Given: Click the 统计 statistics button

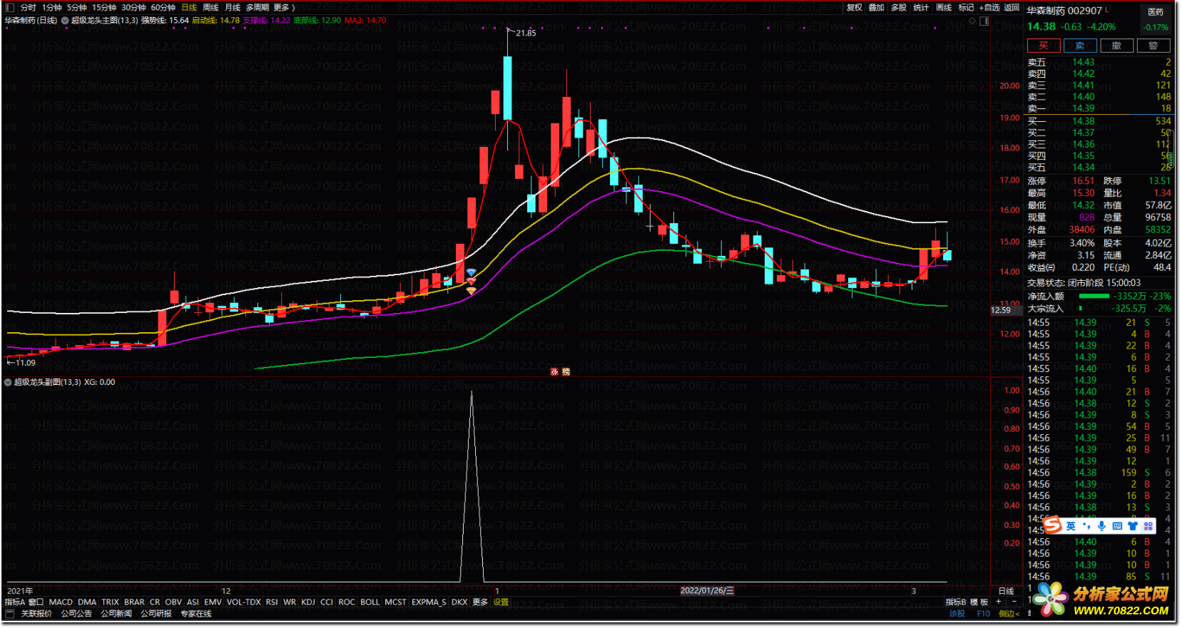Looking at the screenshot, I should pos(921,8).
